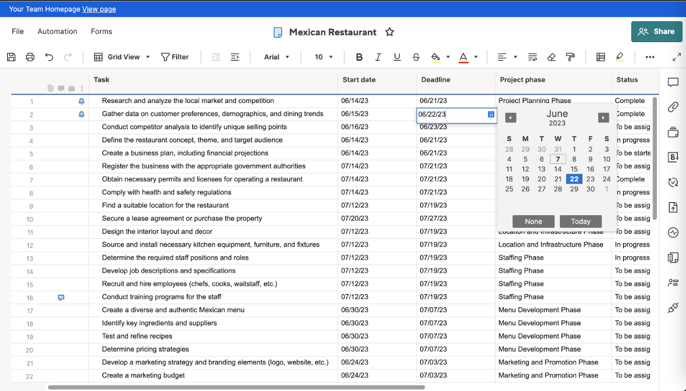
Task: Toggle bold formatting
Action: point(359,57)
